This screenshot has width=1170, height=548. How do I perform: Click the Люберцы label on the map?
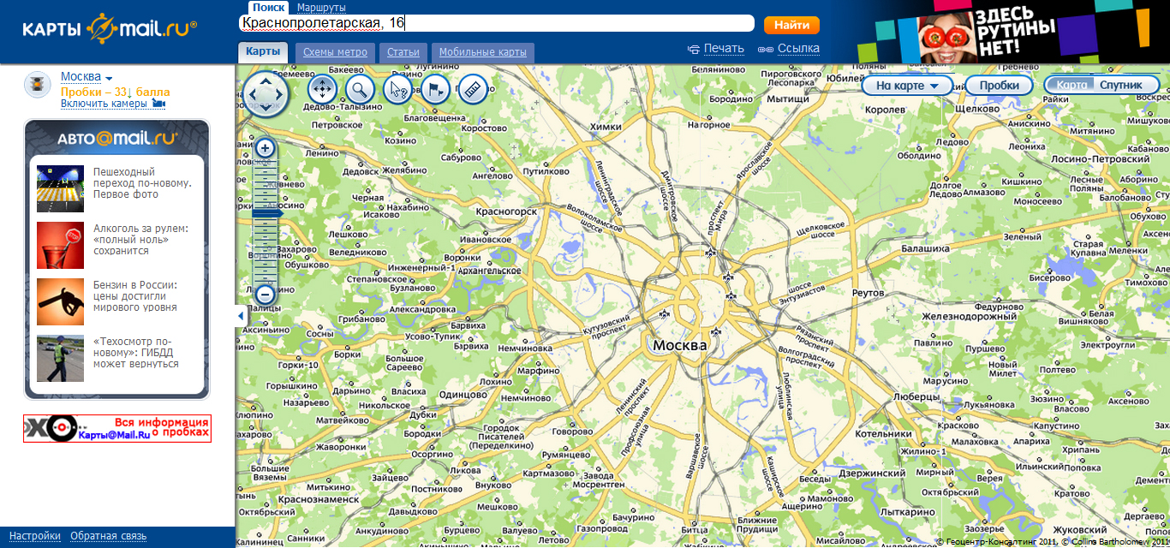tap(916, 397)
